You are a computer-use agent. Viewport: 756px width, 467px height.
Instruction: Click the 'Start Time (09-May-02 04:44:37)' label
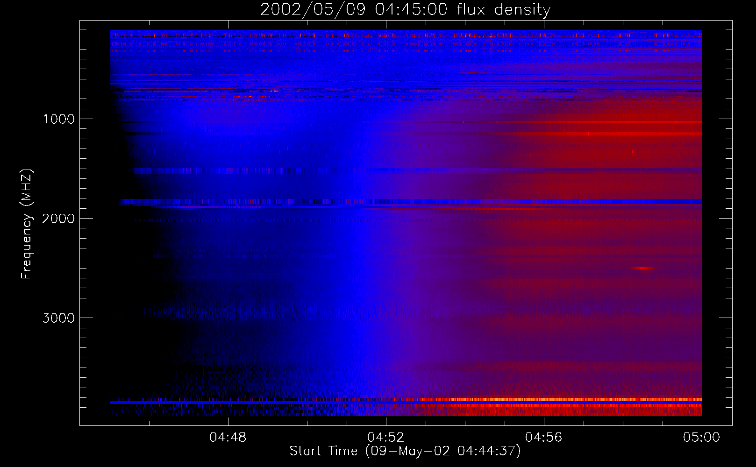405,451
